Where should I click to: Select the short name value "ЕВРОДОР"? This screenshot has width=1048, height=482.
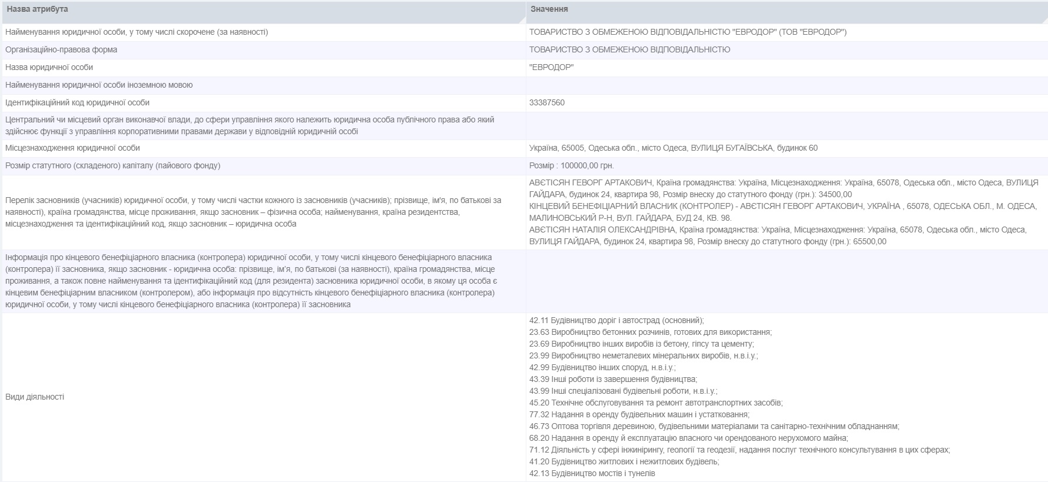click(x=551, y=68)
